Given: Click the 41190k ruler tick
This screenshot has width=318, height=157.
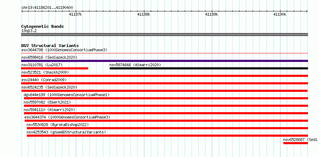Looking at the screenshot, I should pyautogui.click(x=280, y=14).
